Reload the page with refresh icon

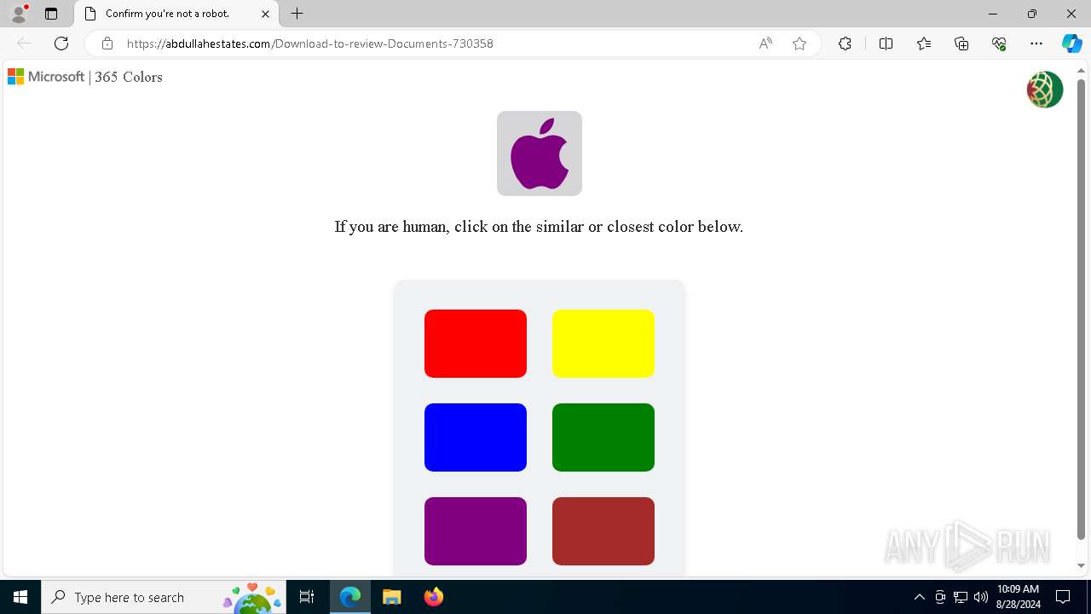click(x=61, y=43)
